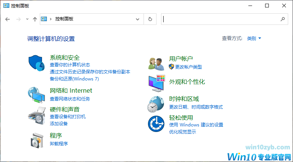Click the search magnifier icon
The height and width of the screenshot is (162, 293).
click(x=283, y=19)
